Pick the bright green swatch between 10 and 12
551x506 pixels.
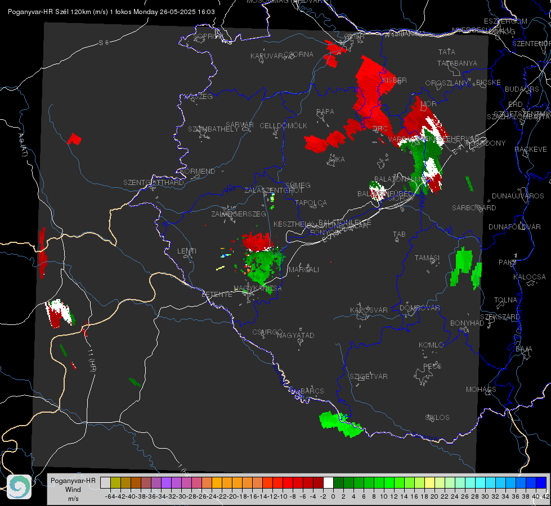tap(389, 482)
